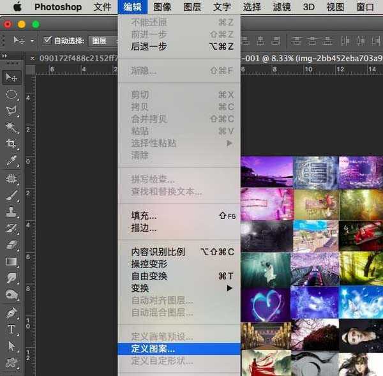
Task: Select the Magic Wand tool
Action: (11, 128)
